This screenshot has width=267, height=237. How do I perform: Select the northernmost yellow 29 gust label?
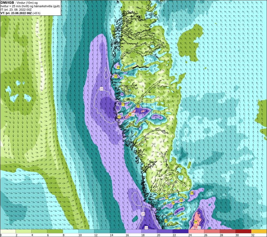[118, 67]
